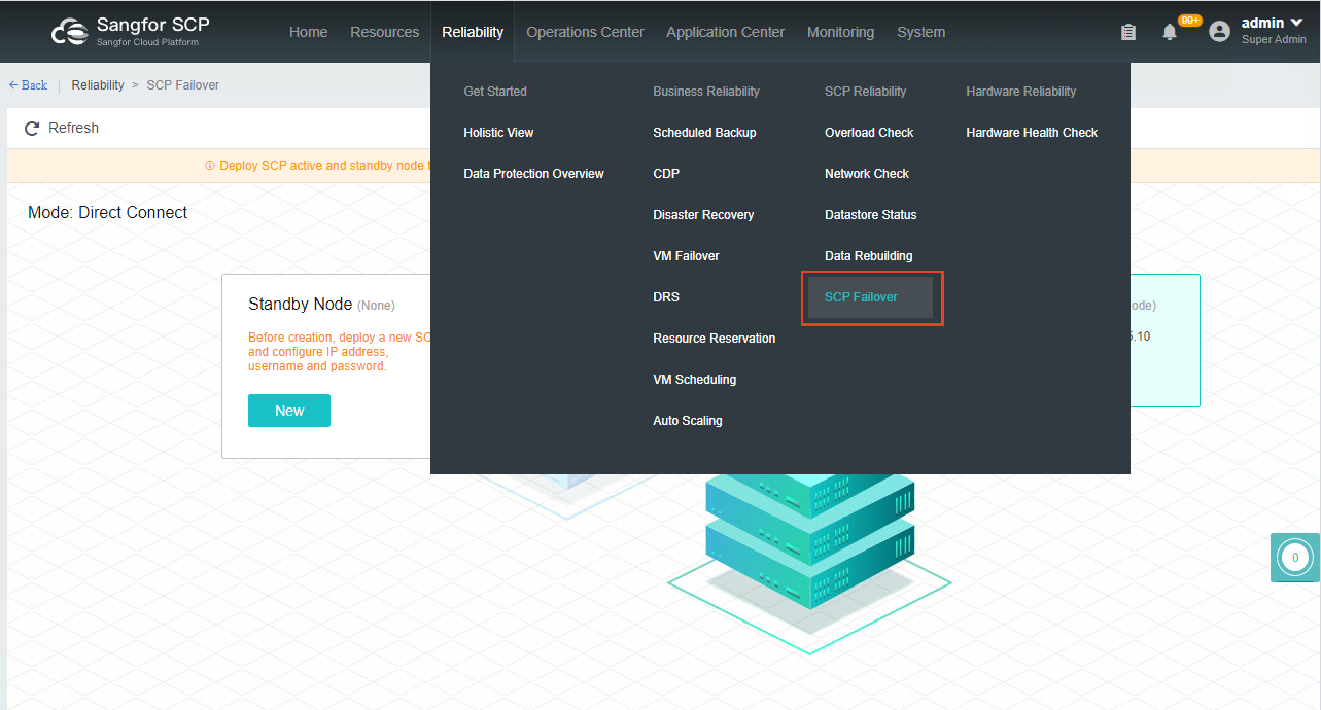Open the Operations Center menu

pos(585,32)
